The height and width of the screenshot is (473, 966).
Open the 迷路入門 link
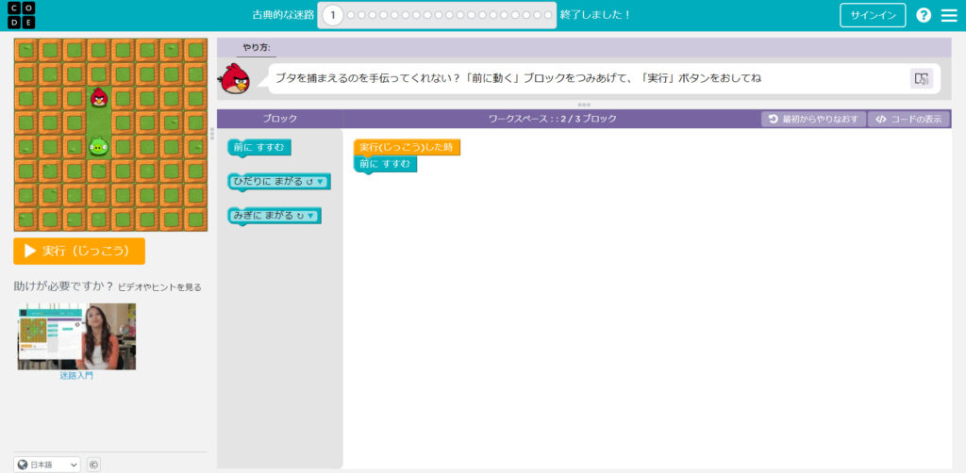76,375
